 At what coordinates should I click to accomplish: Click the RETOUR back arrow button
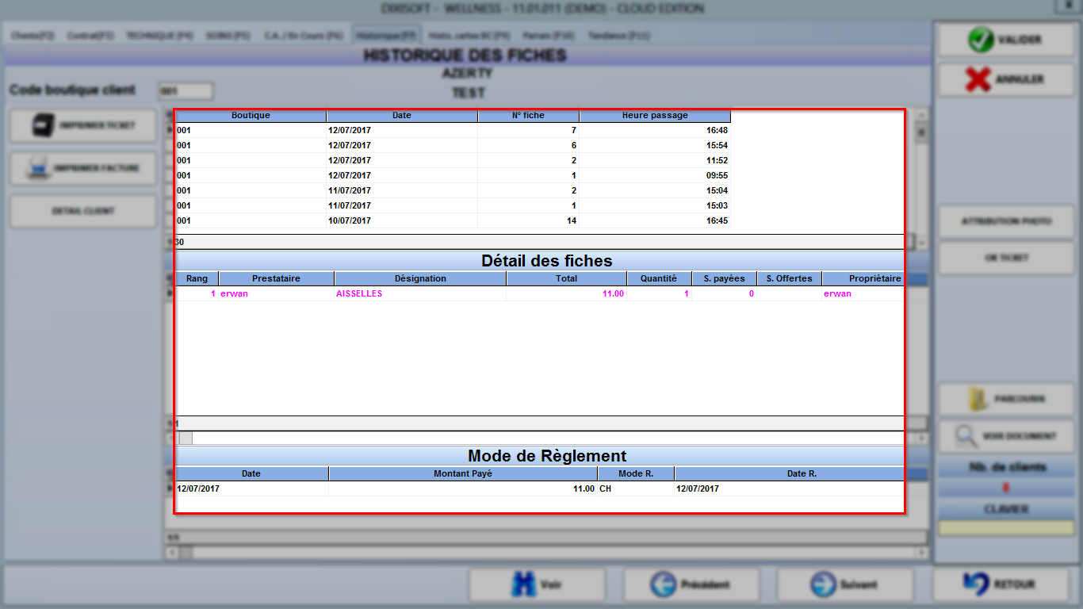tap(1001, 584)
